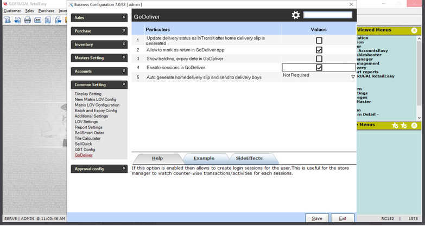Click the gear settings icon in header

click(295, 15)
